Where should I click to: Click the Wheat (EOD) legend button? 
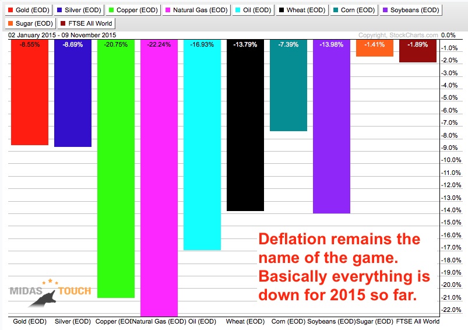point(302,10)
